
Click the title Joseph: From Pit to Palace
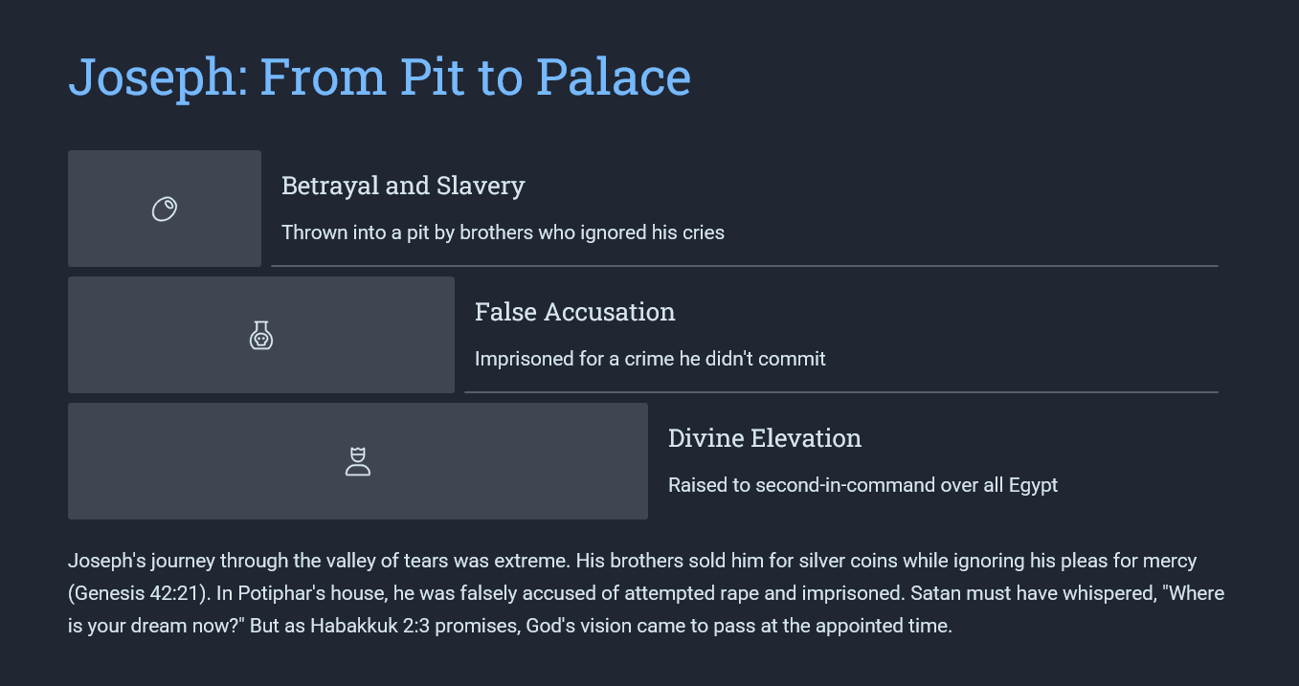pyautogui.click(x=379, y=77)
